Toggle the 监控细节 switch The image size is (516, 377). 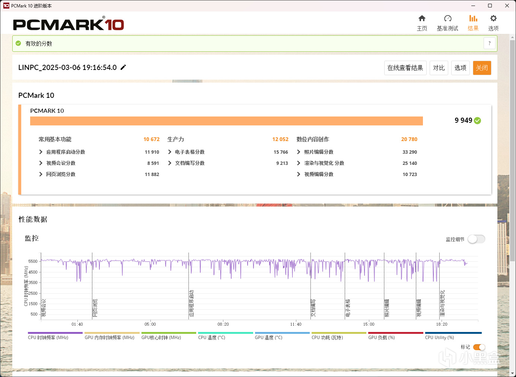click(477, 239)
